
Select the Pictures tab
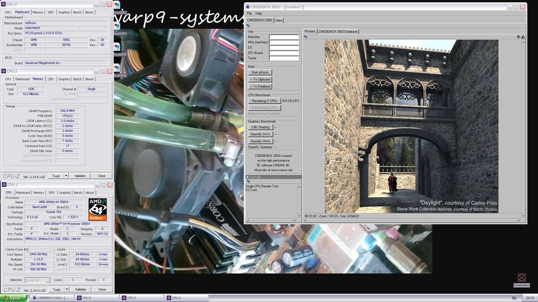[x=310, y=31]
